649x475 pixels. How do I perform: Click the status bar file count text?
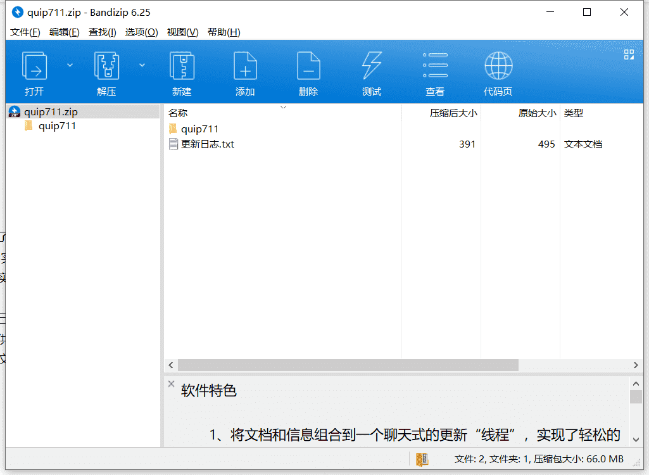(539, 459)
